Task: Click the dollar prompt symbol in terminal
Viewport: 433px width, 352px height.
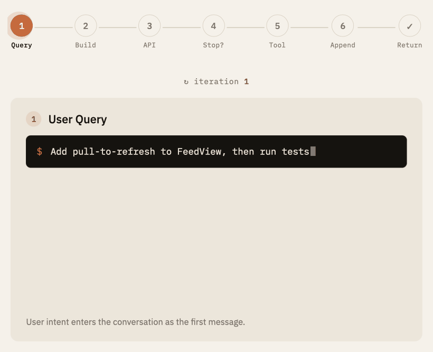Action: [x=40, y=151]
